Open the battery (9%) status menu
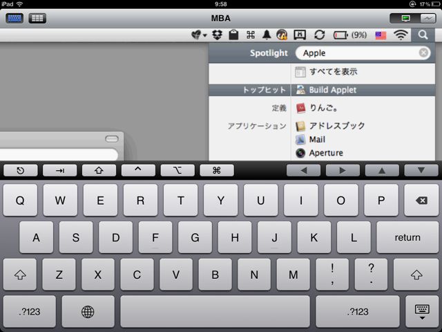442x332 pixels. pos(350,35)
